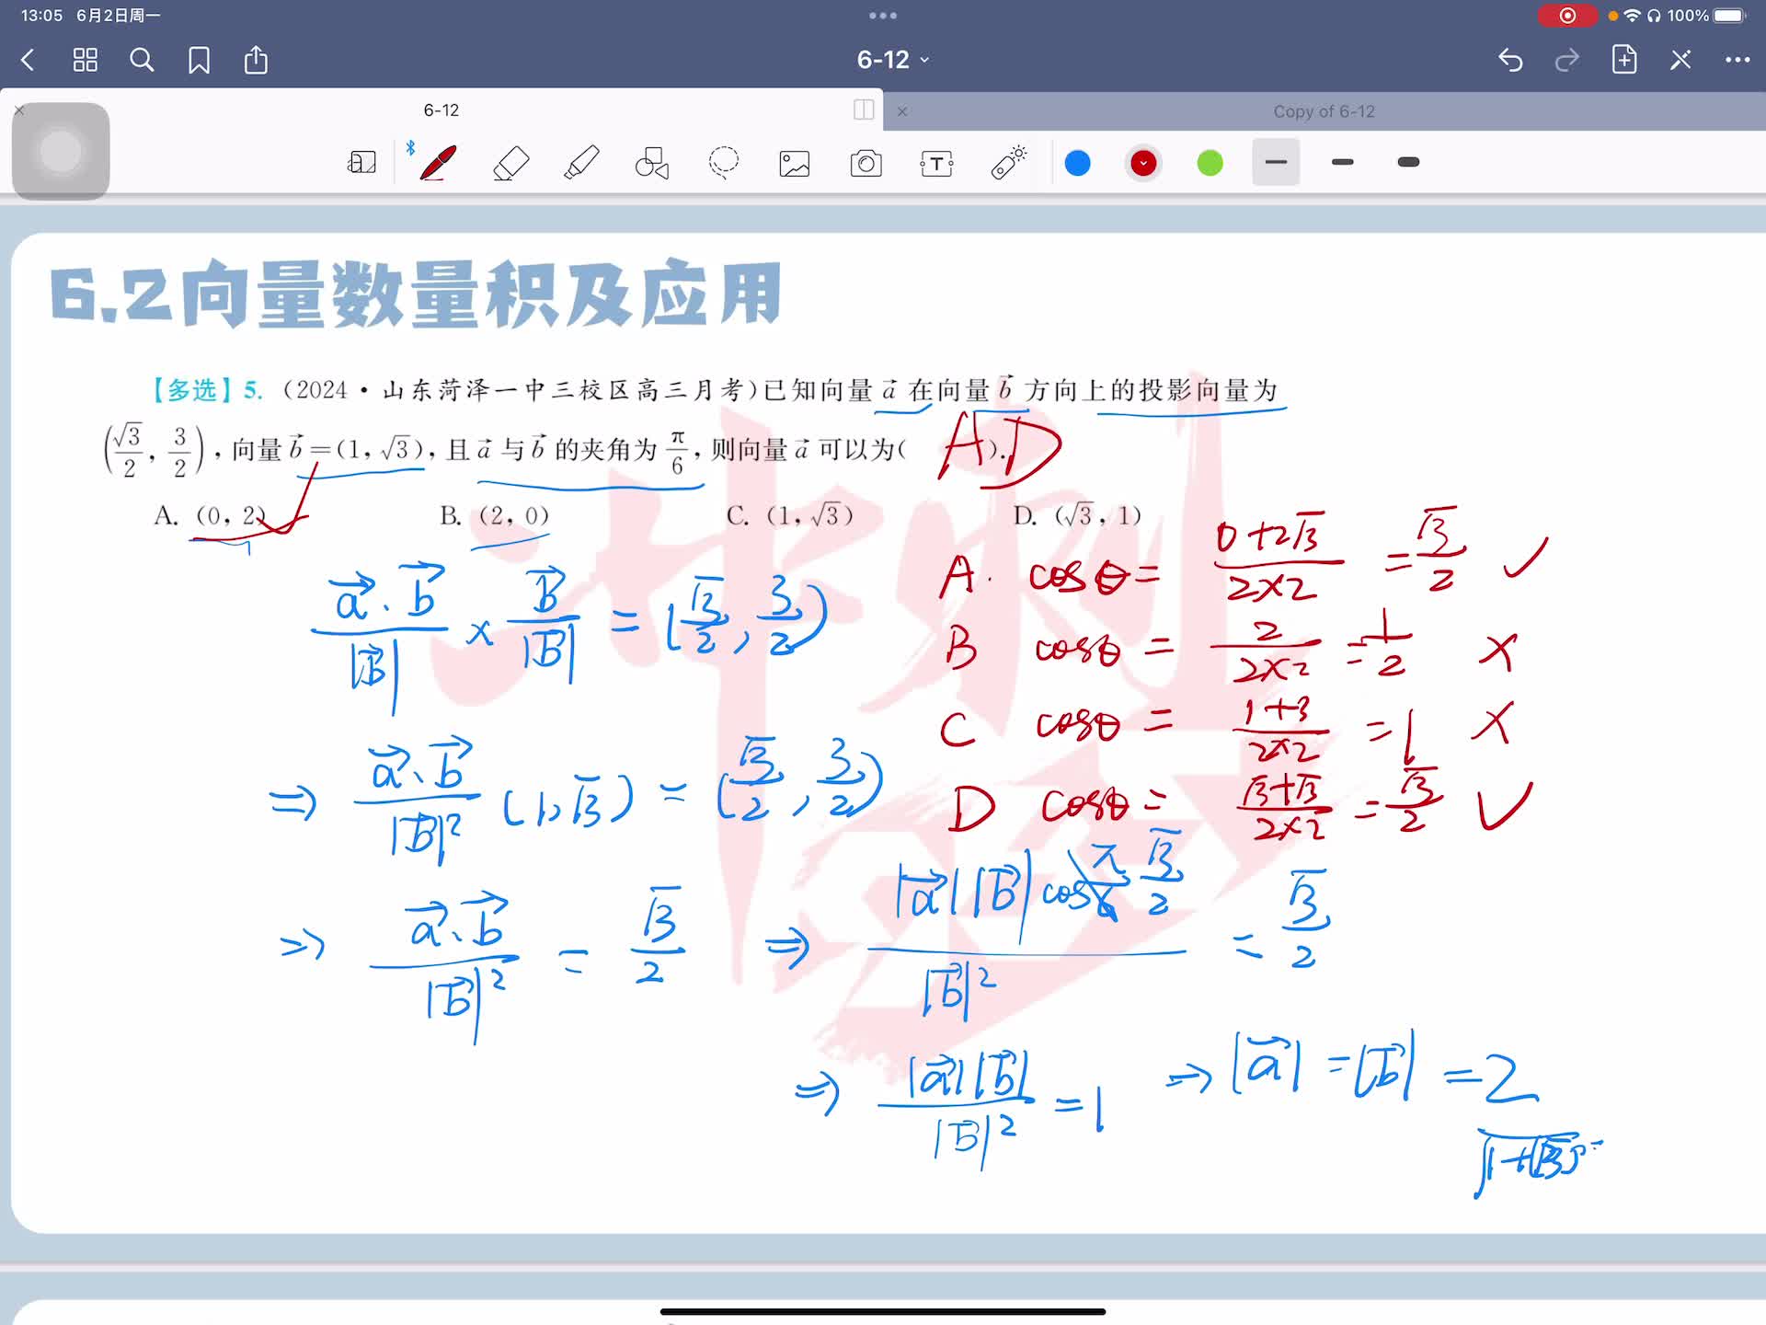Viewport: 1766px width, 1325px height.
Task: Toggle the zoom window tool
Action: pos(361,164)
